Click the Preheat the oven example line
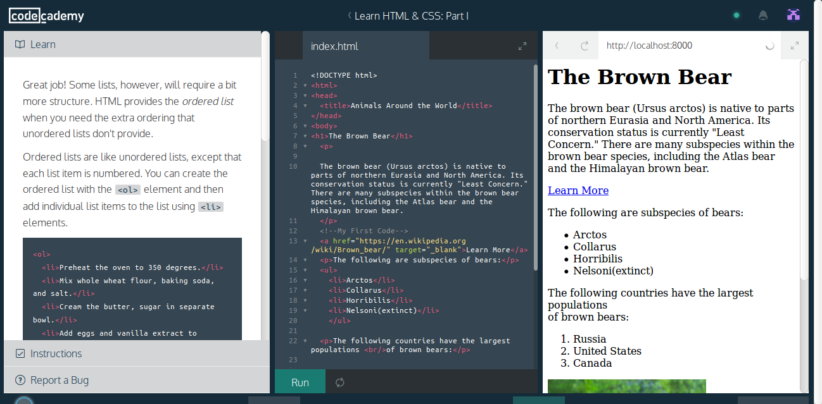This screenshot has width=822, height=404. (x=132, y=267)
